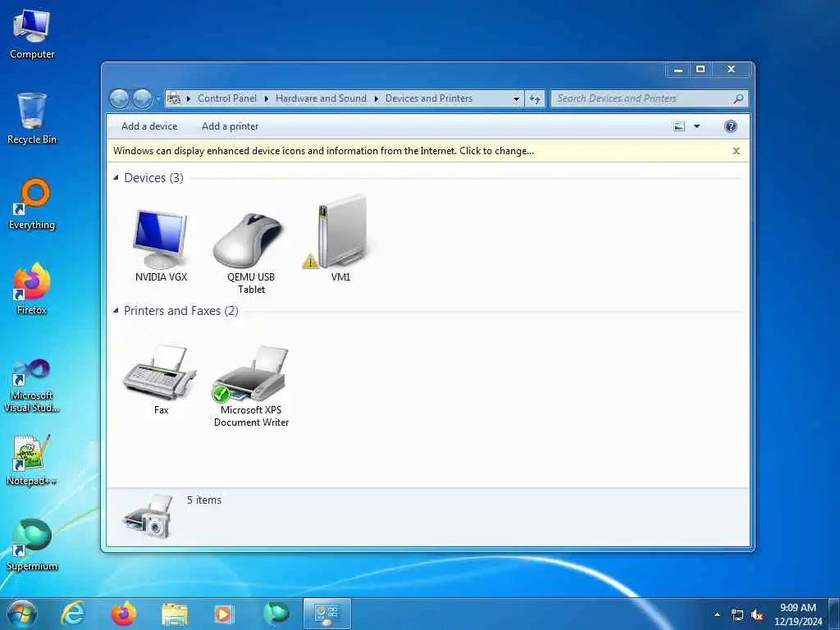Click the Show desktop strip

pos(834,614)
